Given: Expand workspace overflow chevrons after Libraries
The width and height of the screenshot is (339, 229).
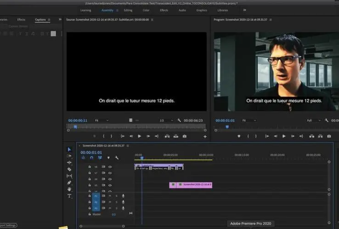Looking at the screenshot, I should click(244, 10).
